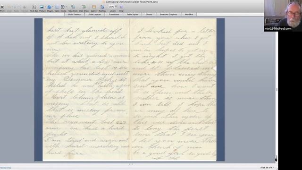The image size is (302, 170).
Task: Click the letter image on the slide
Action: tap(129, 90)
